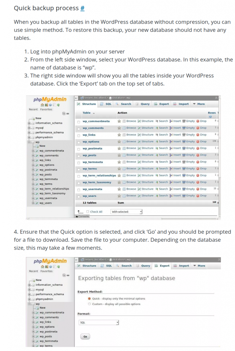The height and width of the screenshot is (351, 235).
Task: Star the wp_commentmeta table as favorite
Action: (x=119, y=121)
